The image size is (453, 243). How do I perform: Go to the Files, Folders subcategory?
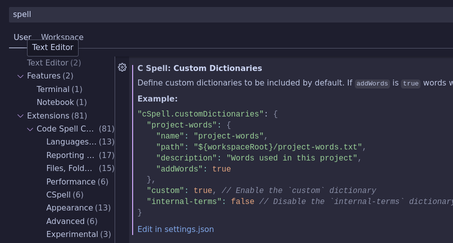tap(70, 168)
